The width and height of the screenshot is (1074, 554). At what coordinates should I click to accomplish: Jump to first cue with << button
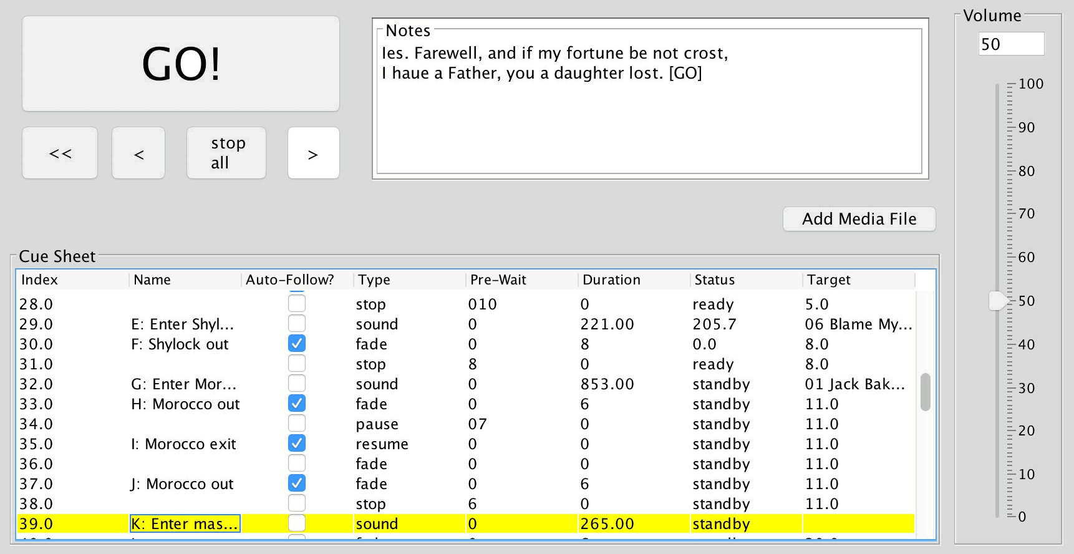(x=60, y=153)
